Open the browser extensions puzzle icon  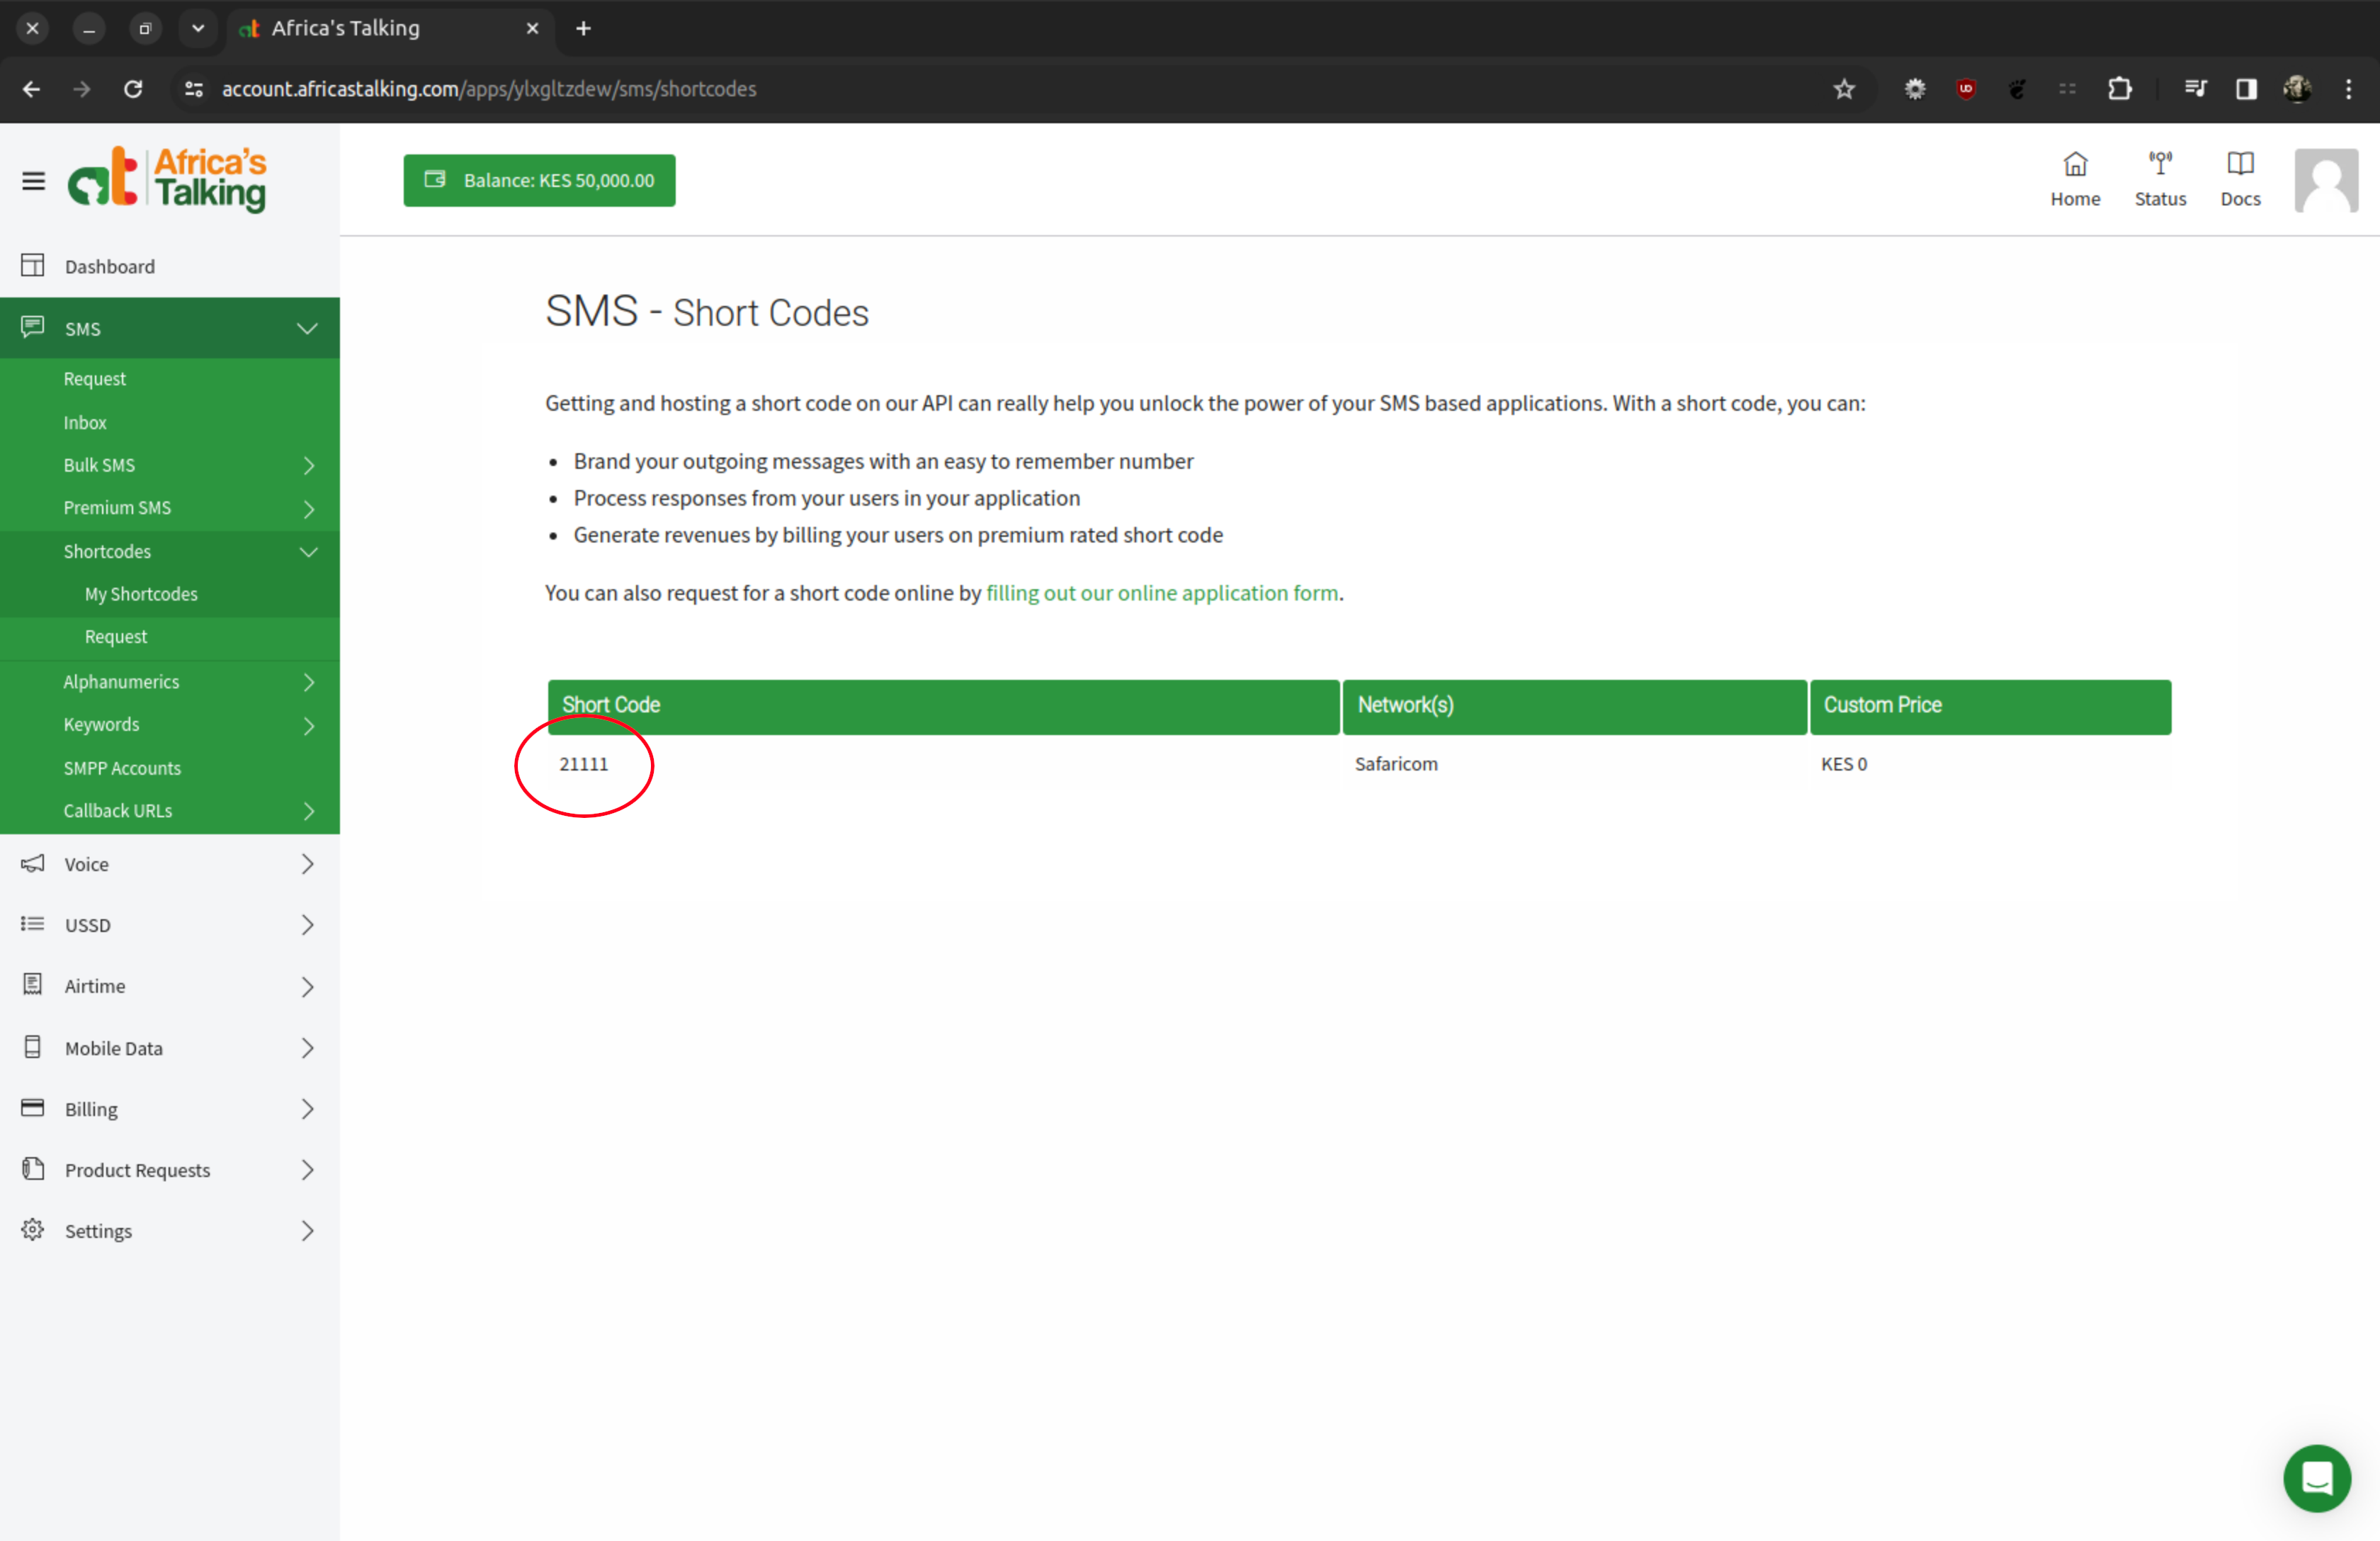2119,89
